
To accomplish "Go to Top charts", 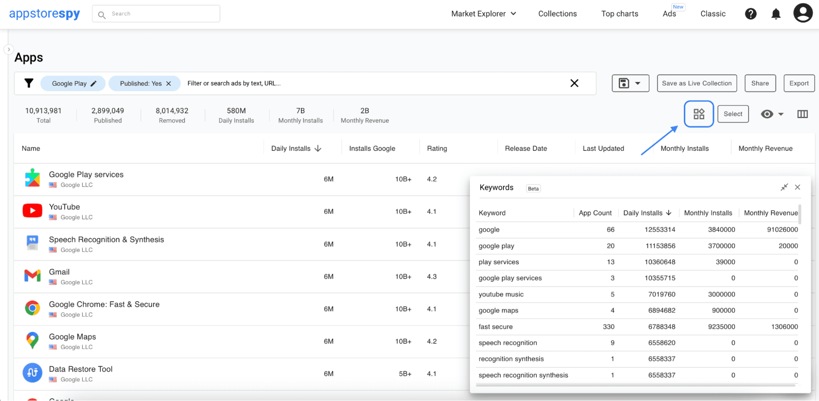I will pyautogui.click(x=619, y=14).
